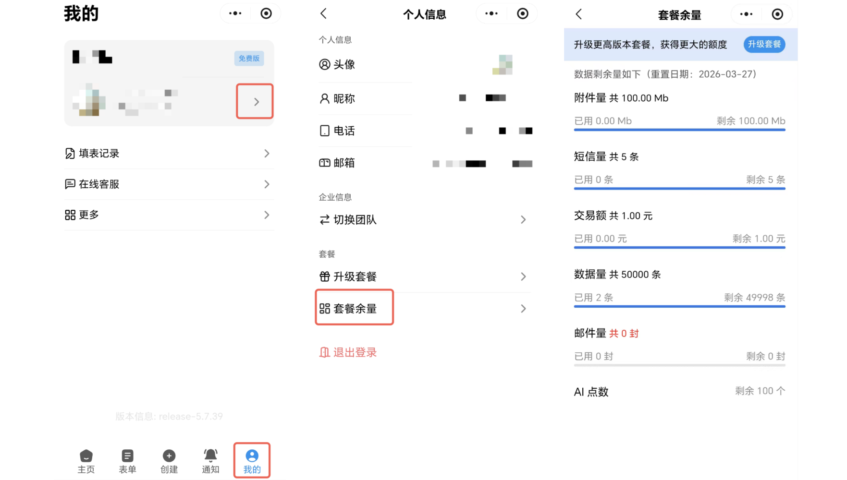
Task: Expand the 更多 row chevron
Action: tap(267, 215)
